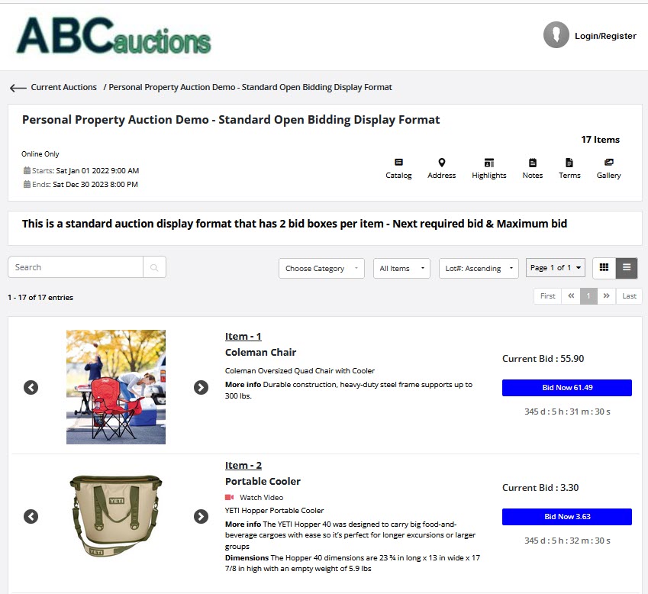Expand the All Items filter dropdown
Image resolution: width=648 pixels, height=594 pixels.
point(401,267)
